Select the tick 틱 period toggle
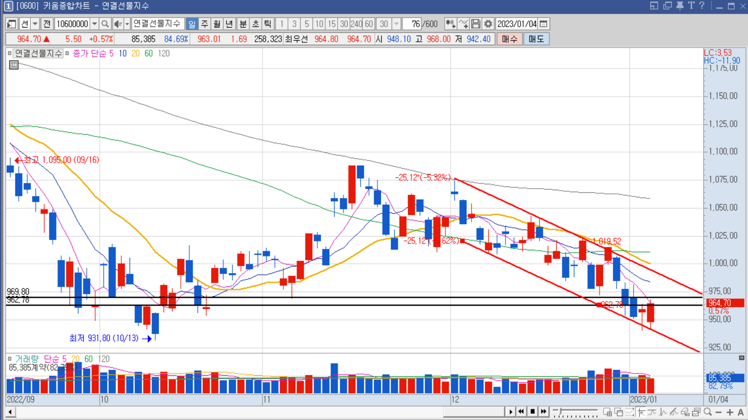 [268, 24]
